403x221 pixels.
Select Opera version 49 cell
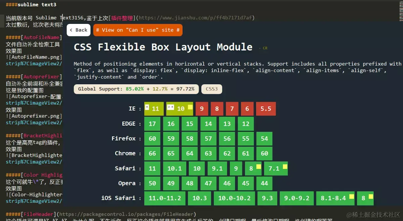[171, 183]
